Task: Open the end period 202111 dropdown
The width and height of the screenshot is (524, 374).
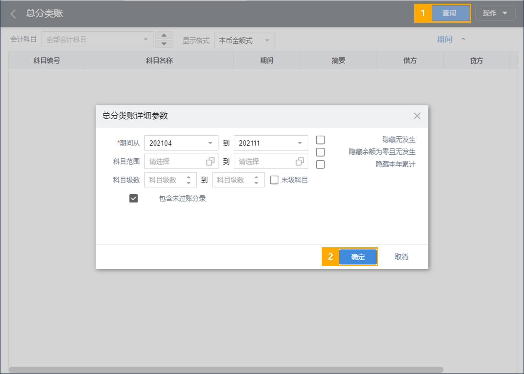Action: coord(271,143)
